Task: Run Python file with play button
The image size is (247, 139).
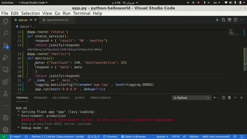Action: 217,20
